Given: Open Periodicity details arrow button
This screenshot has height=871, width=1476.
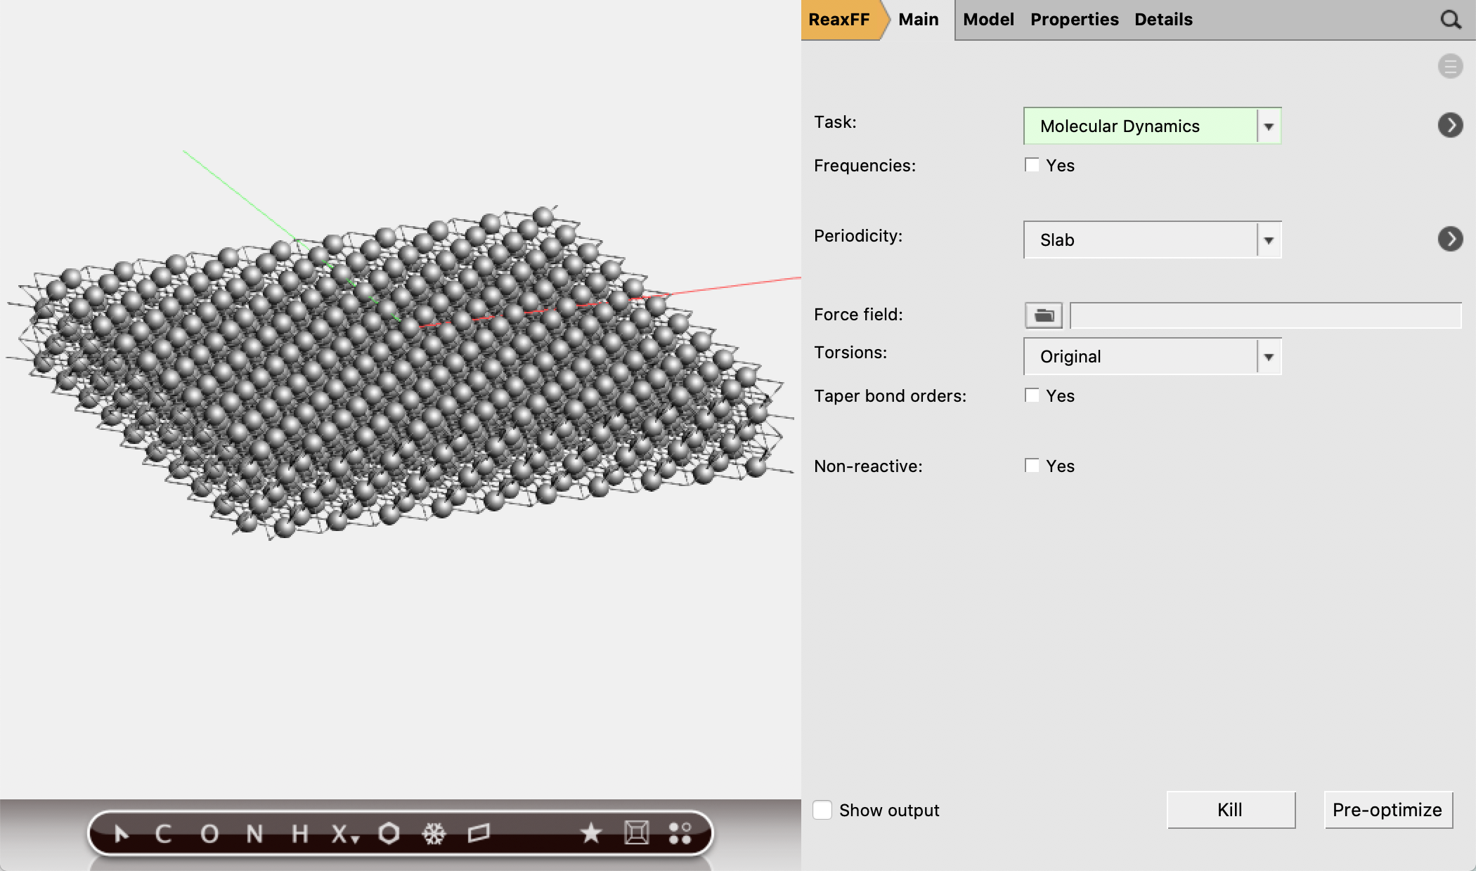Looking at the screenshot, I should point(1450,239).
